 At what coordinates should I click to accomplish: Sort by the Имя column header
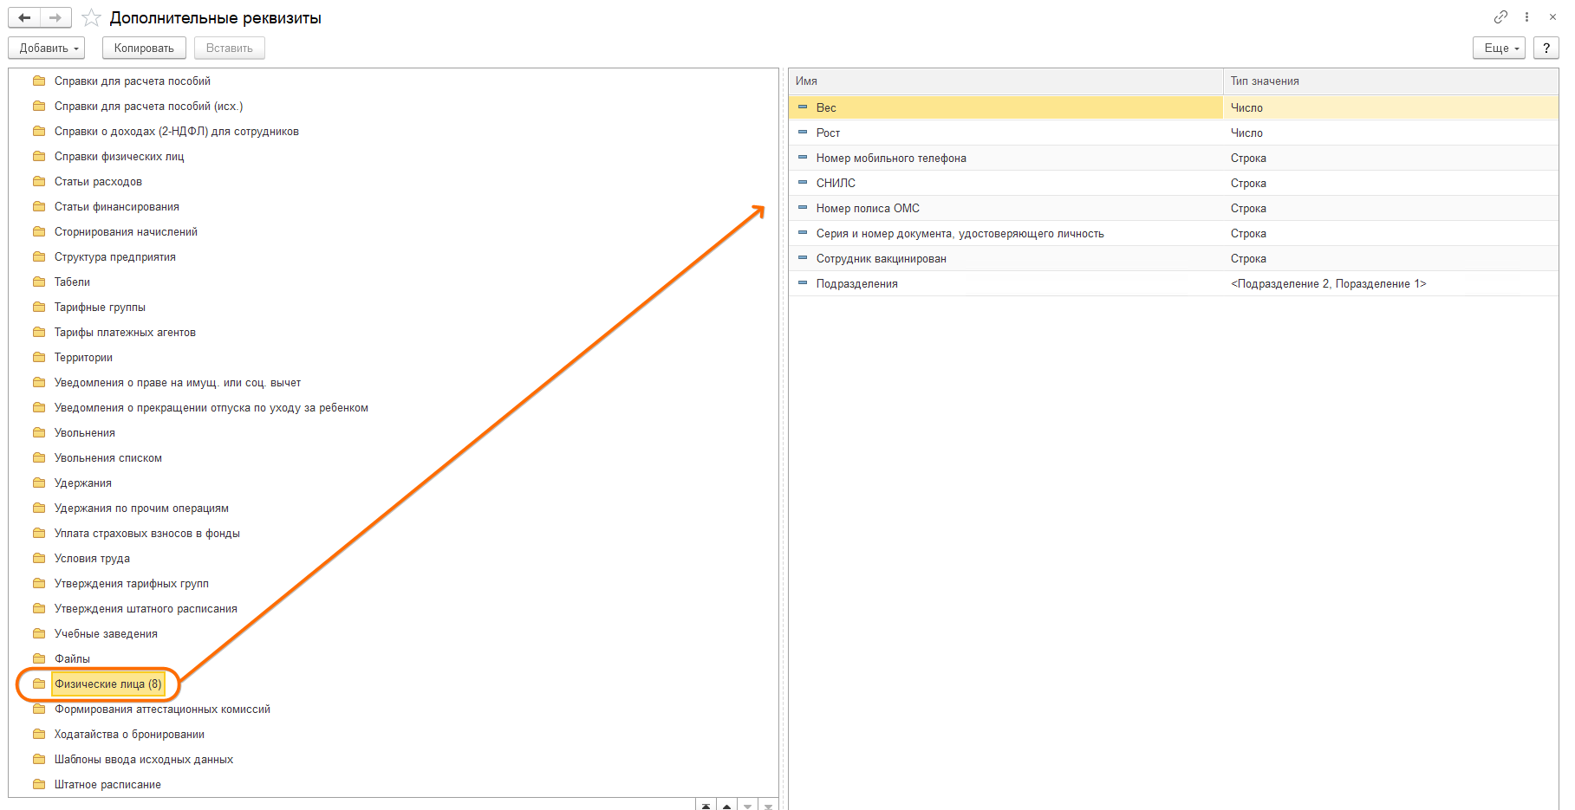click(1006, 81)
